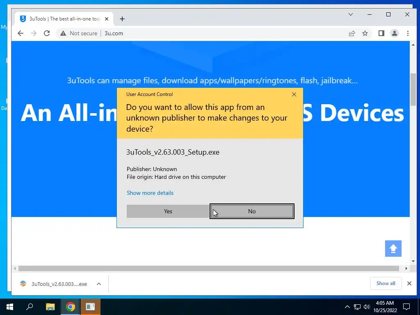Click the vertical scrollbar thumb

point(413,89)
